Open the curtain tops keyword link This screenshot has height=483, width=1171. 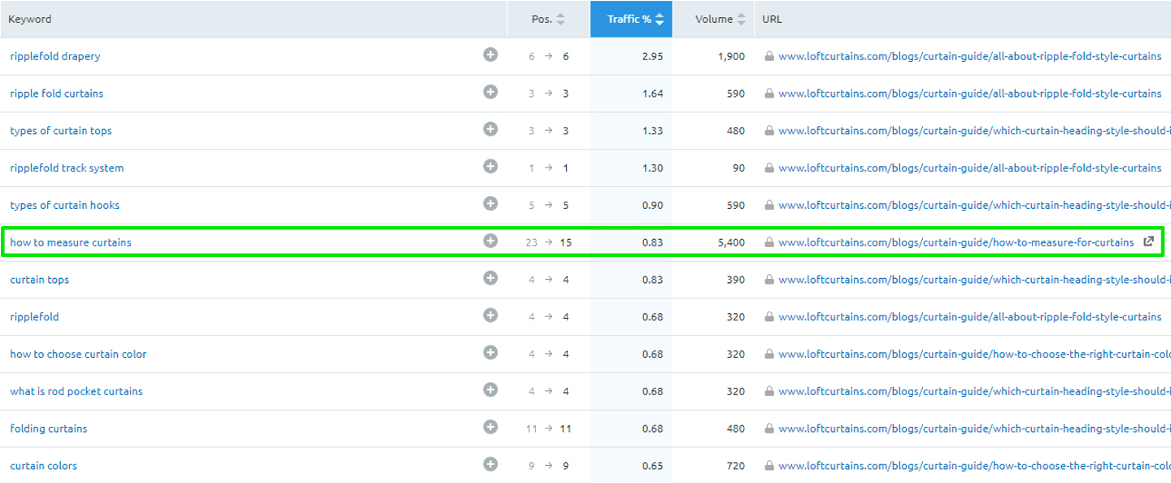tap(40, 280)
